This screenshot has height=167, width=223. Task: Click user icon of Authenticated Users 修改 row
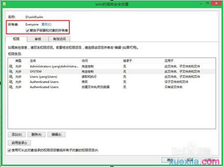pyautogui.click(x=11, y=82)
